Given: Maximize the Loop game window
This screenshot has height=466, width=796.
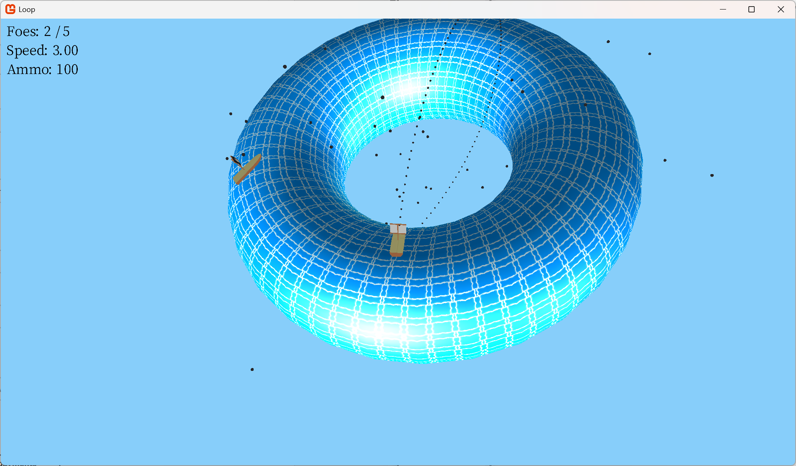Looking at the screenshot, I should coord(752,9).
